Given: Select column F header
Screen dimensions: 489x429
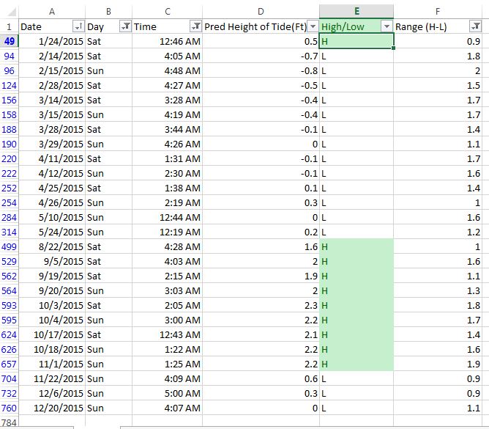Looking at the screenshot, I should click(x=438, y=11).
